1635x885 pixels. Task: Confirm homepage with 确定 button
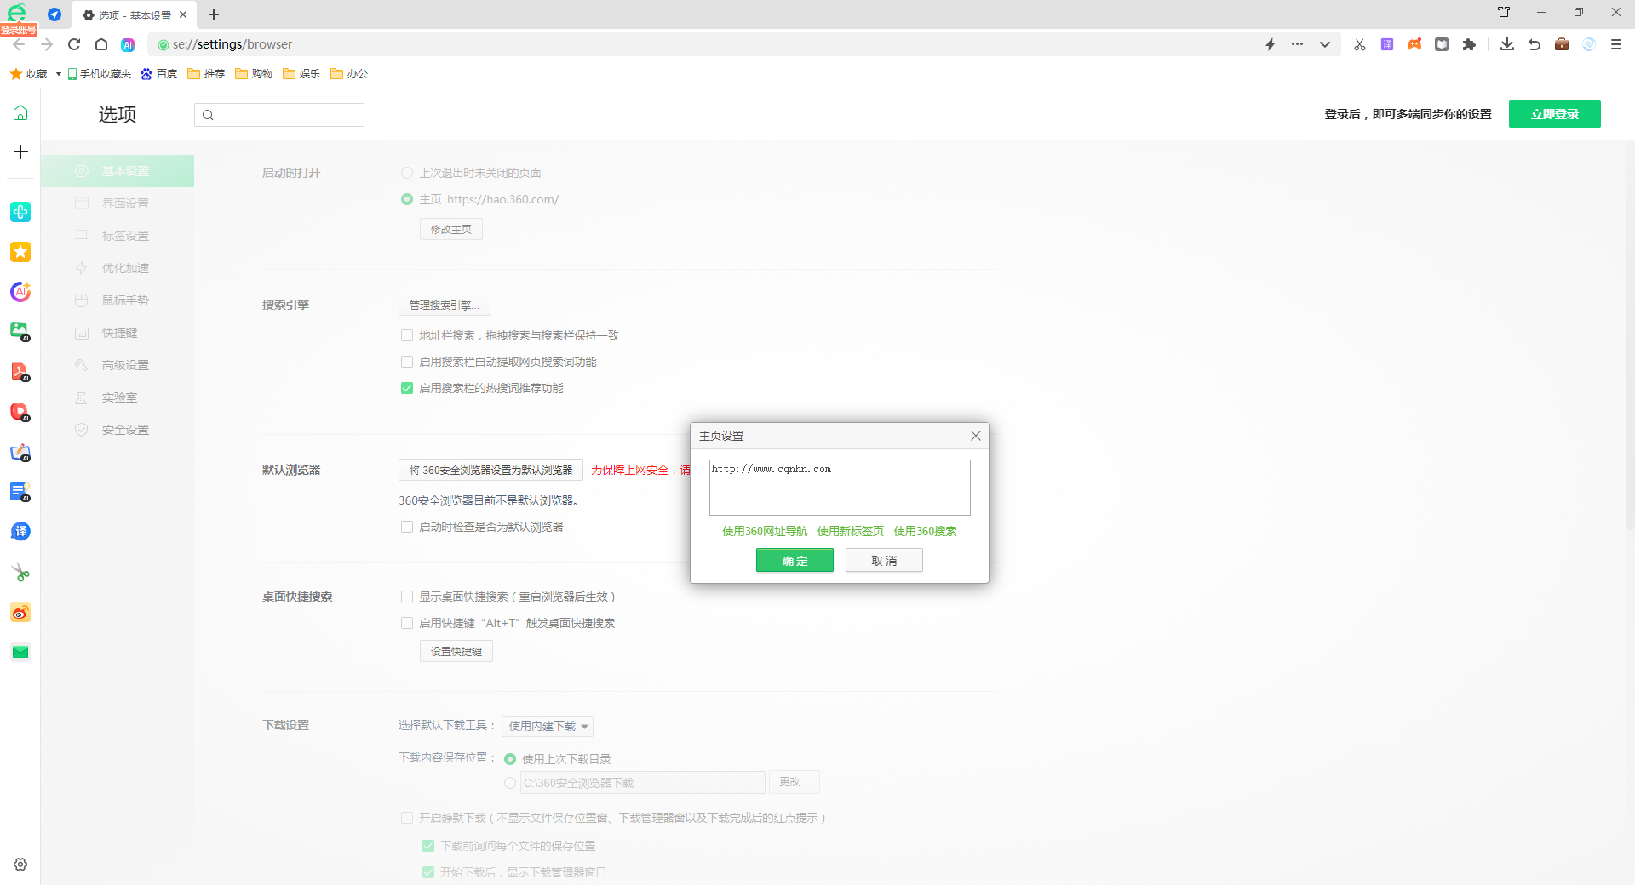[x=795, y=560]
